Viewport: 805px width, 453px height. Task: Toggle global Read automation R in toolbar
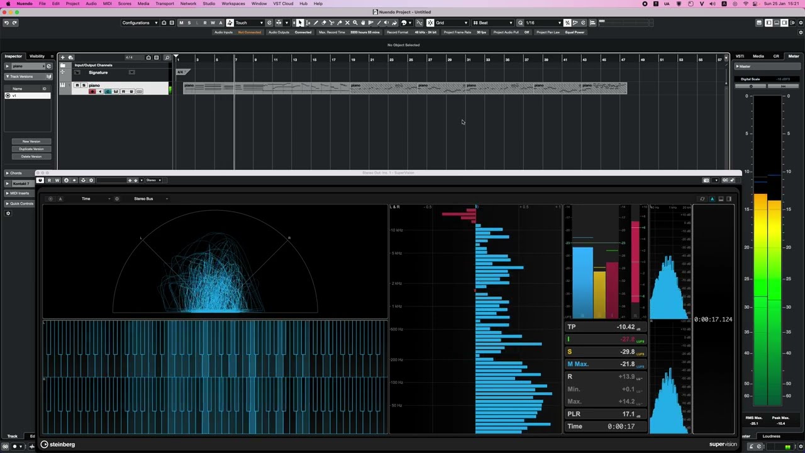(205, 23)
